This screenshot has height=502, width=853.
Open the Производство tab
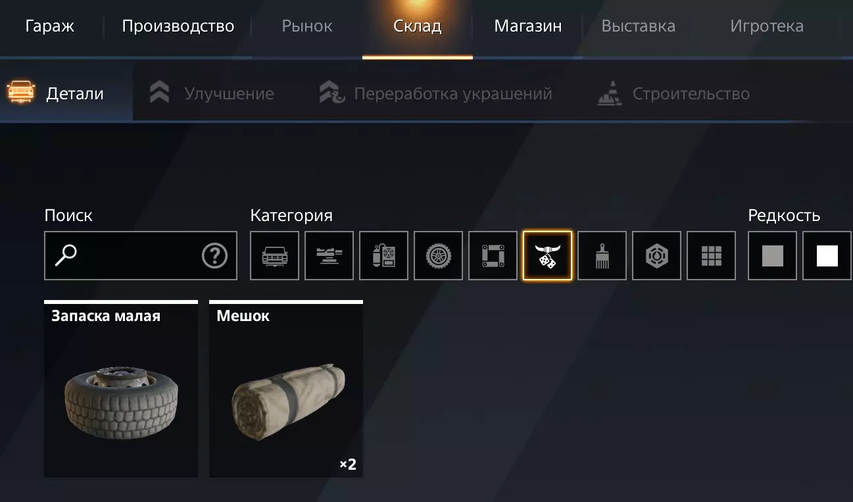178,26
